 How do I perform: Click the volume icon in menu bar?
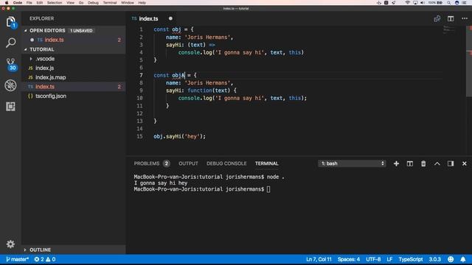pos(423,3)
